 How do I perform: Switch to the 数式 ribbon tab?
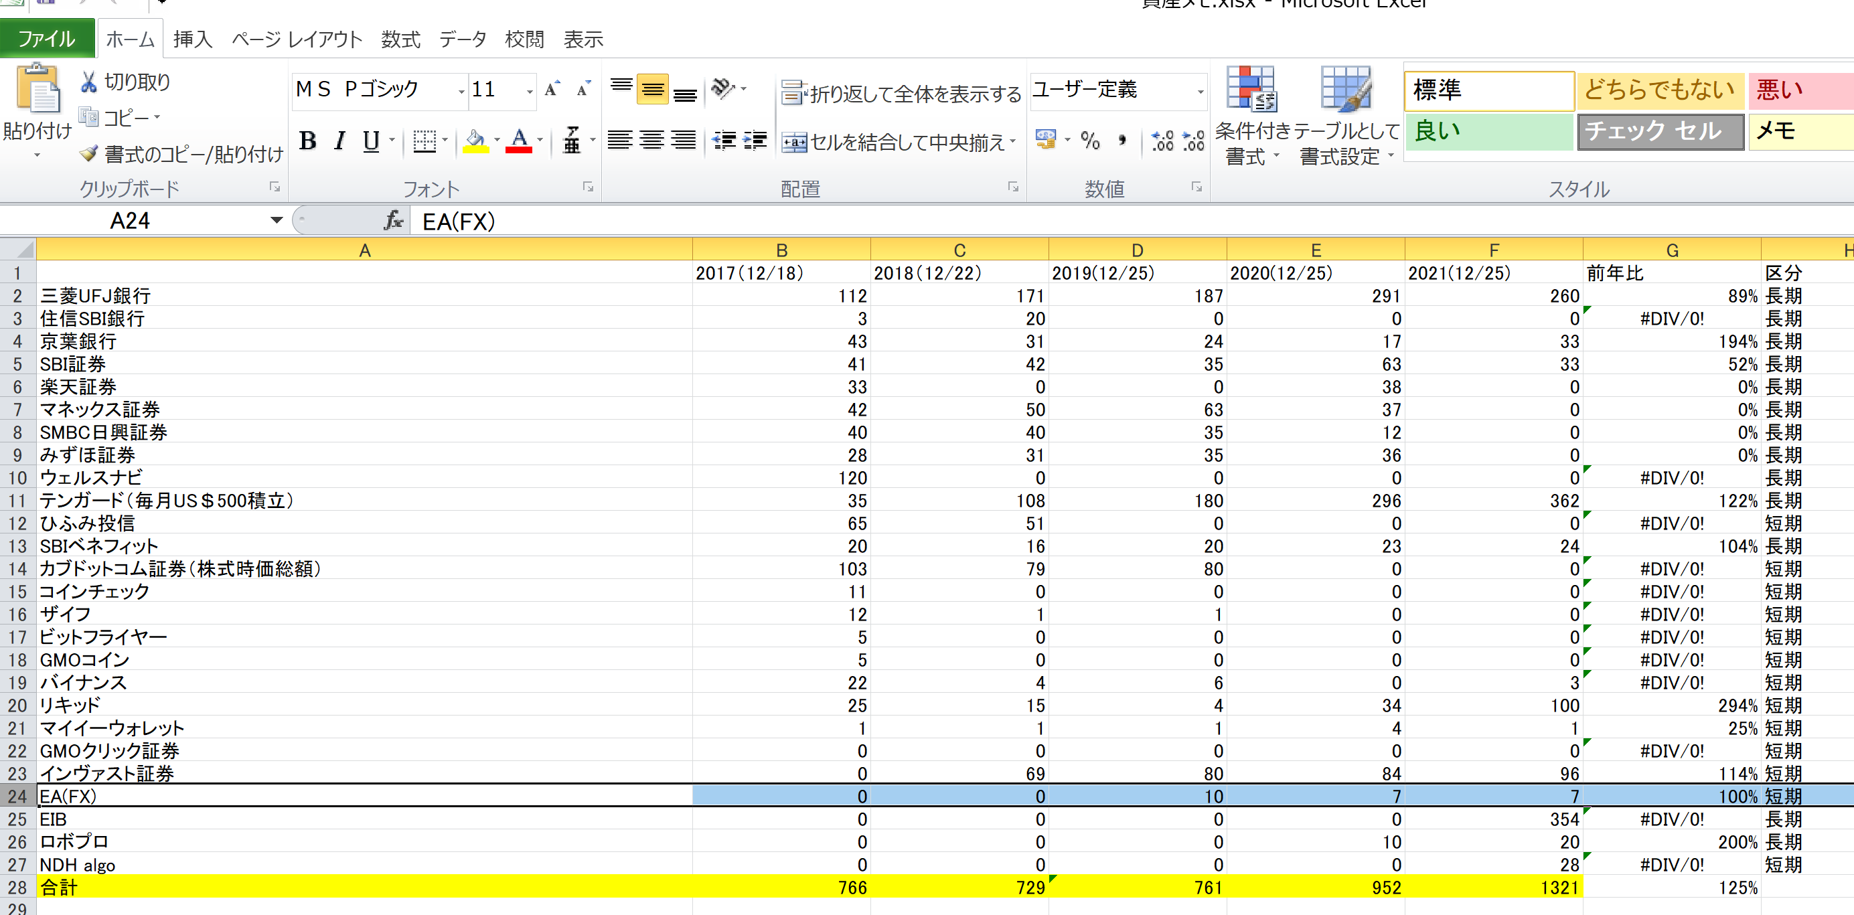pos(400,39)
